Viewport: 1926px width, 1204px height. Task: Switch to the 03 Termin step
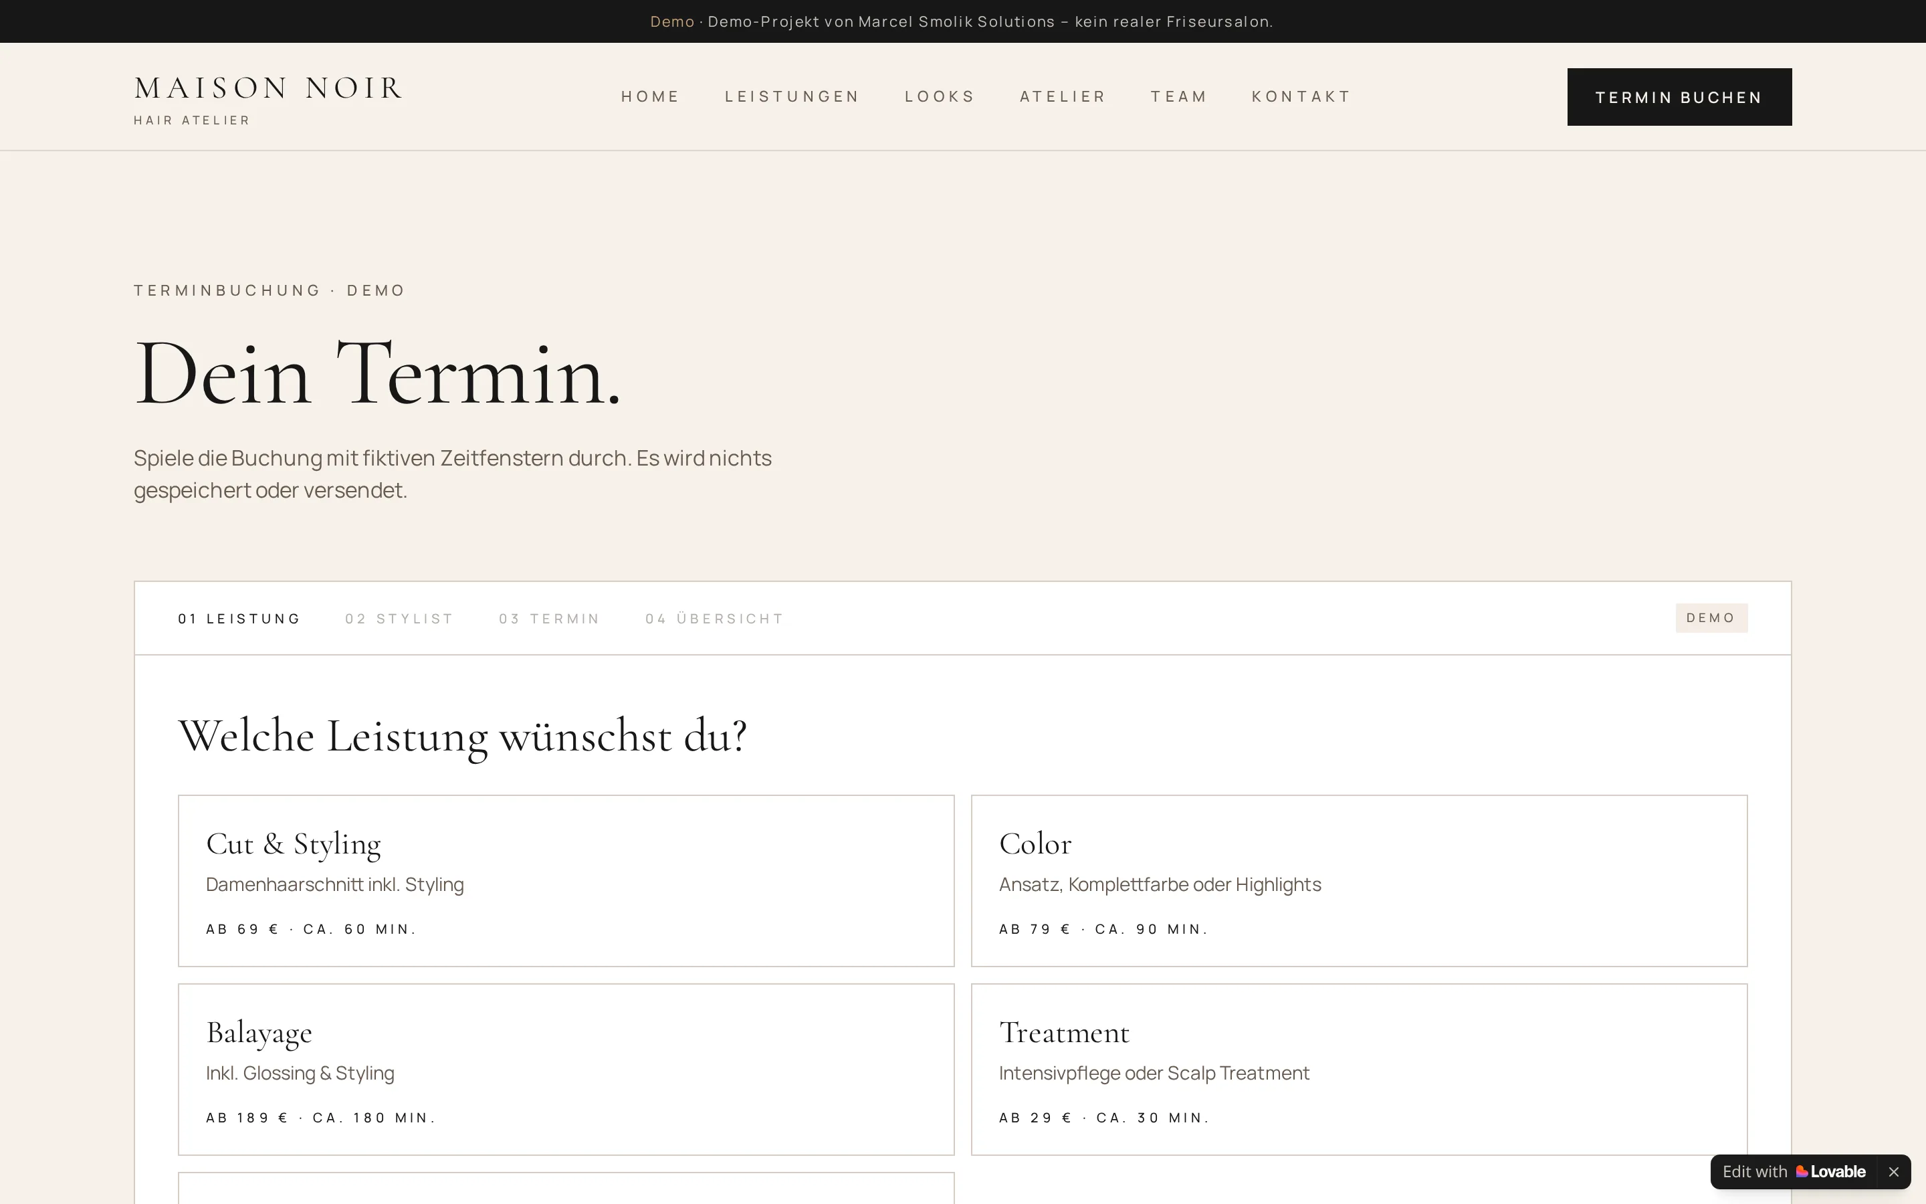[549, 619]
